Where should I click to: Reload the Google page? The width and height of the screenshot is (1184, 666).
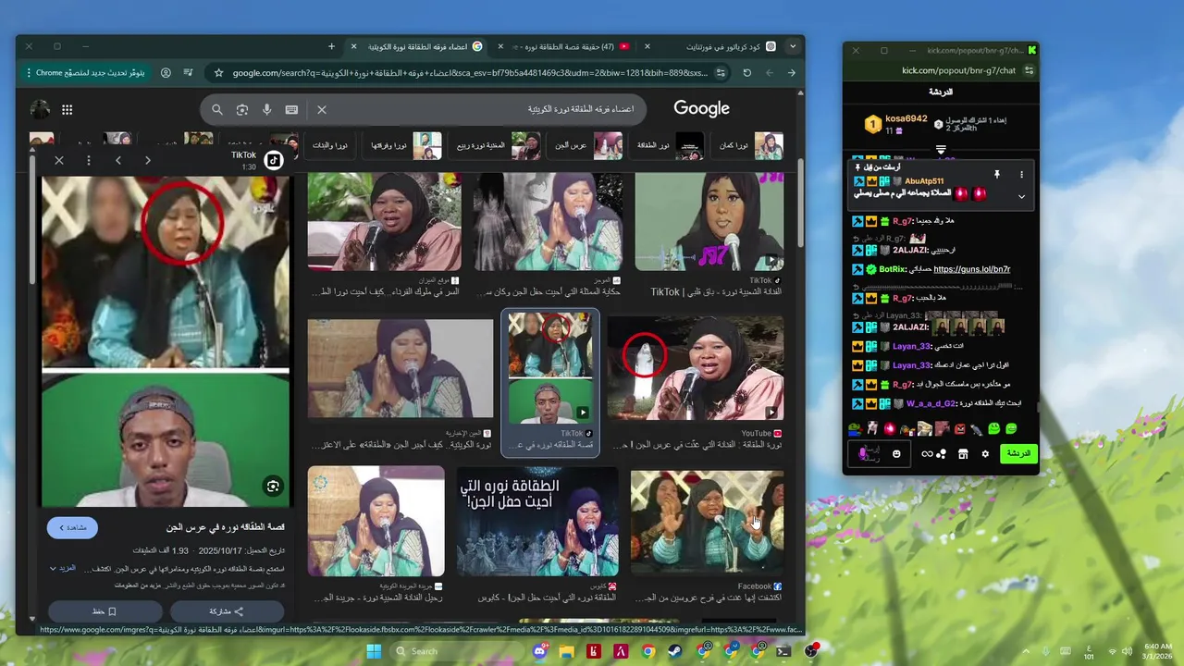[747, 72]
